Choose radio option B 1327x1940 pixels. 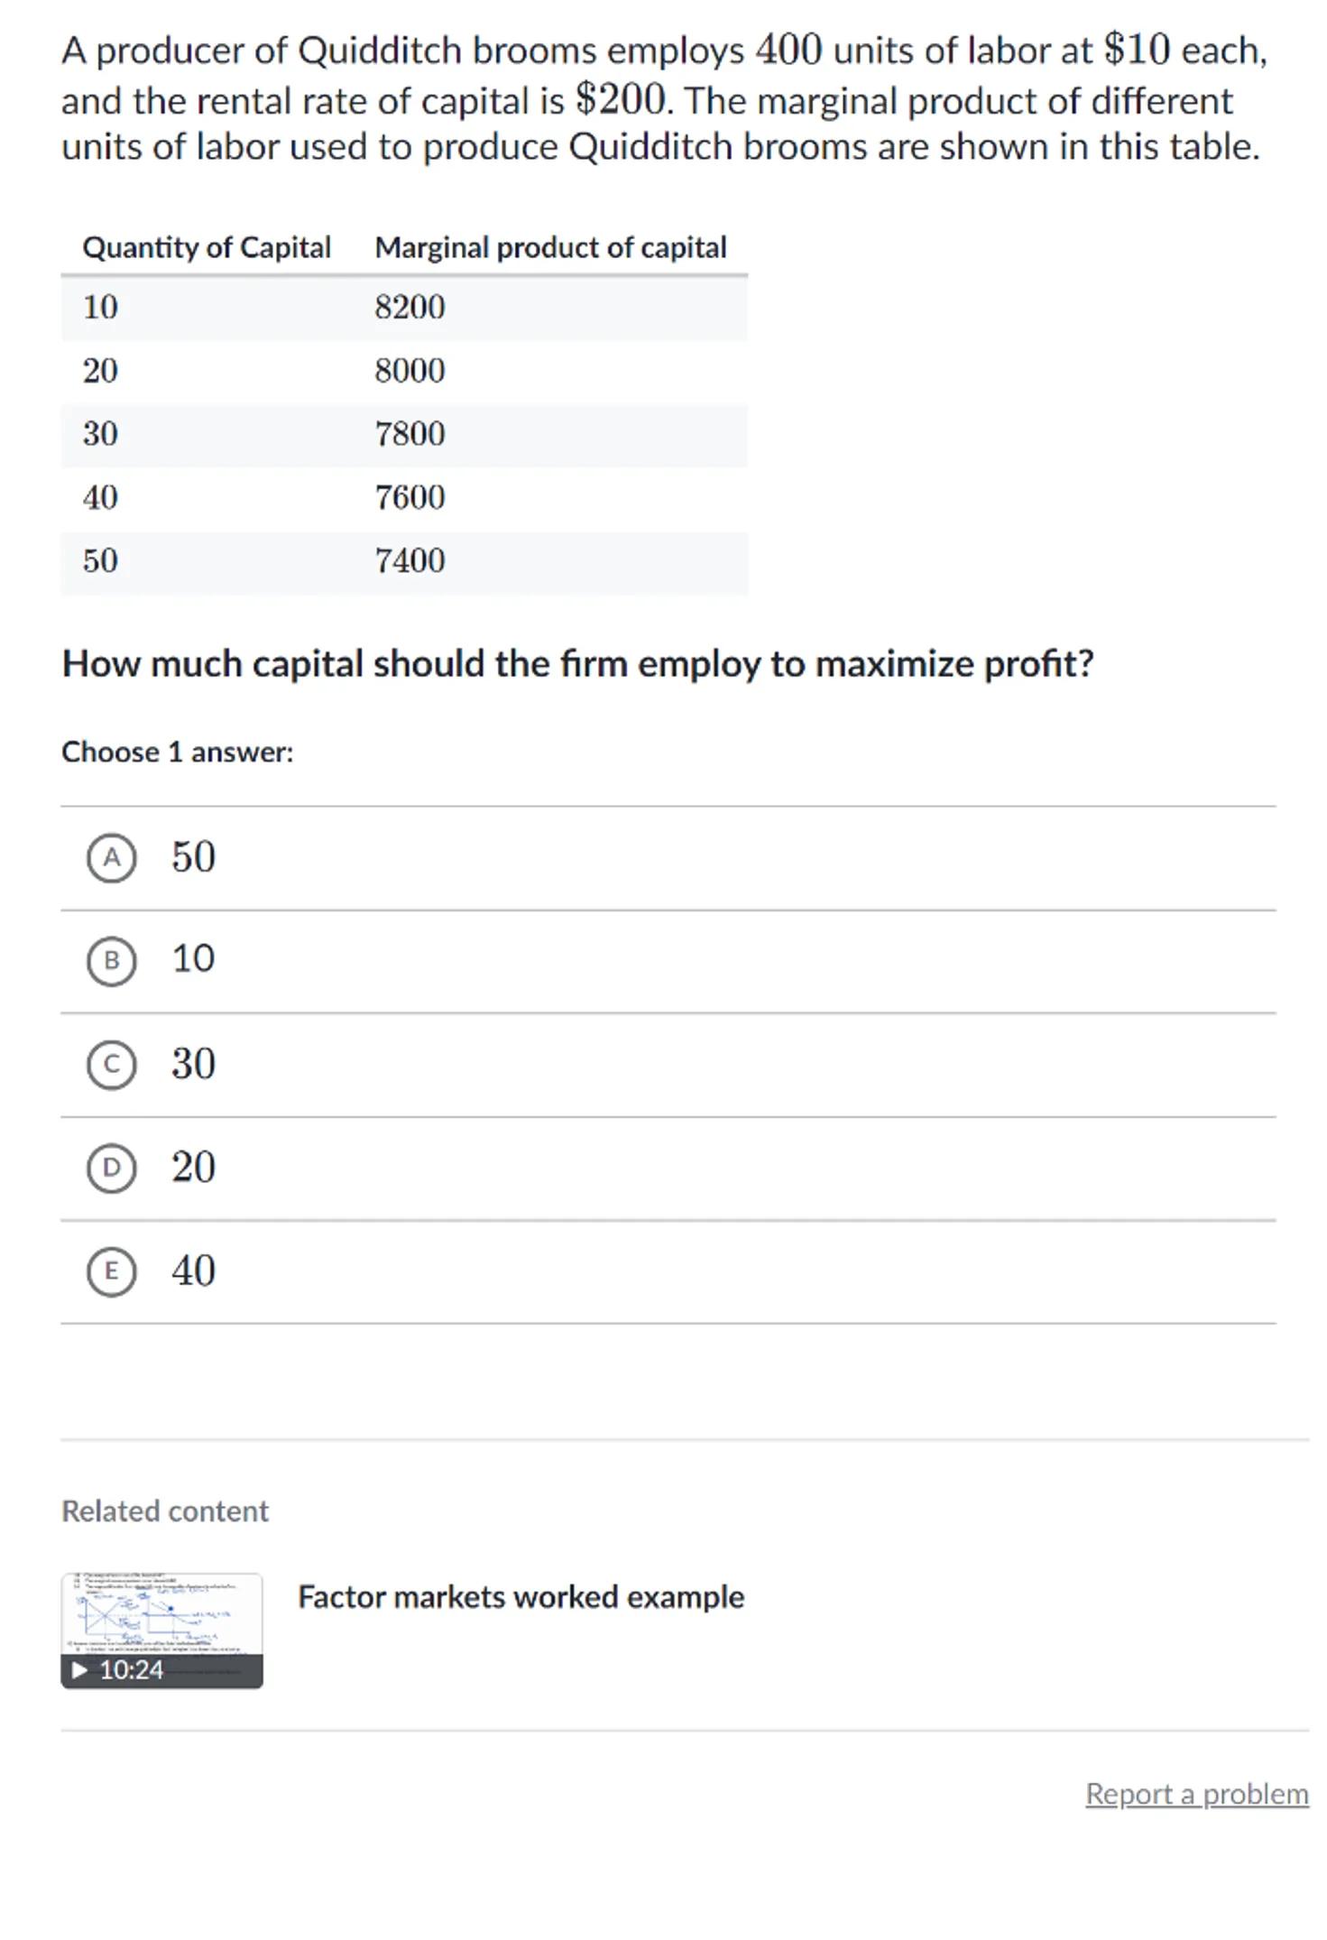pyautogui.click(x=112, y=960)
